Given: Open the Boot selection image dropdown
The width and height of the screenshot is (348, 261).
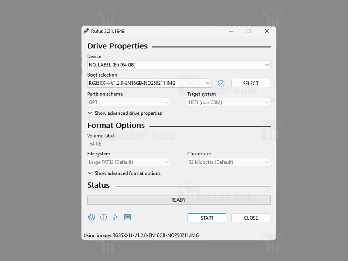Looking at the screenshot, I should (149, 83).
